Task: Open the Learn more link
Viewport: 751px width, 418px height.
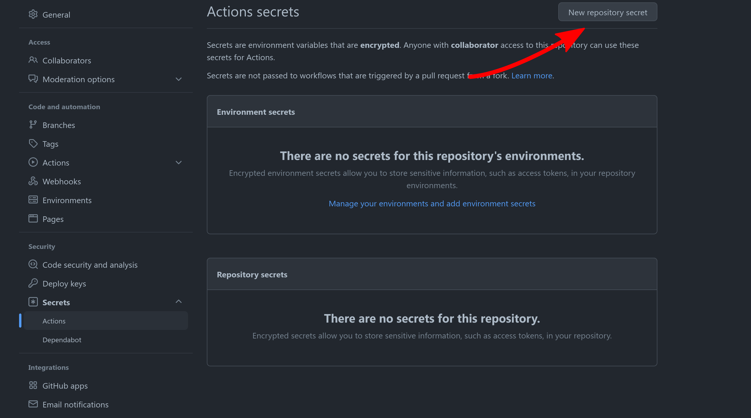Action: [x=532, y=75]
